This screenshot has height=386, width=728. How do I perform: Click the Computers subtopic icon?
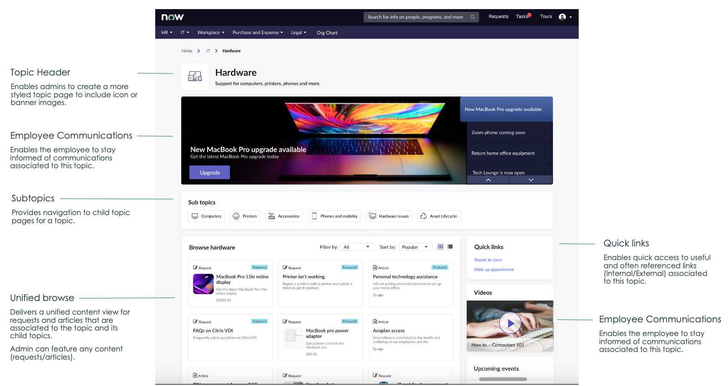click(x=195, y=216)
